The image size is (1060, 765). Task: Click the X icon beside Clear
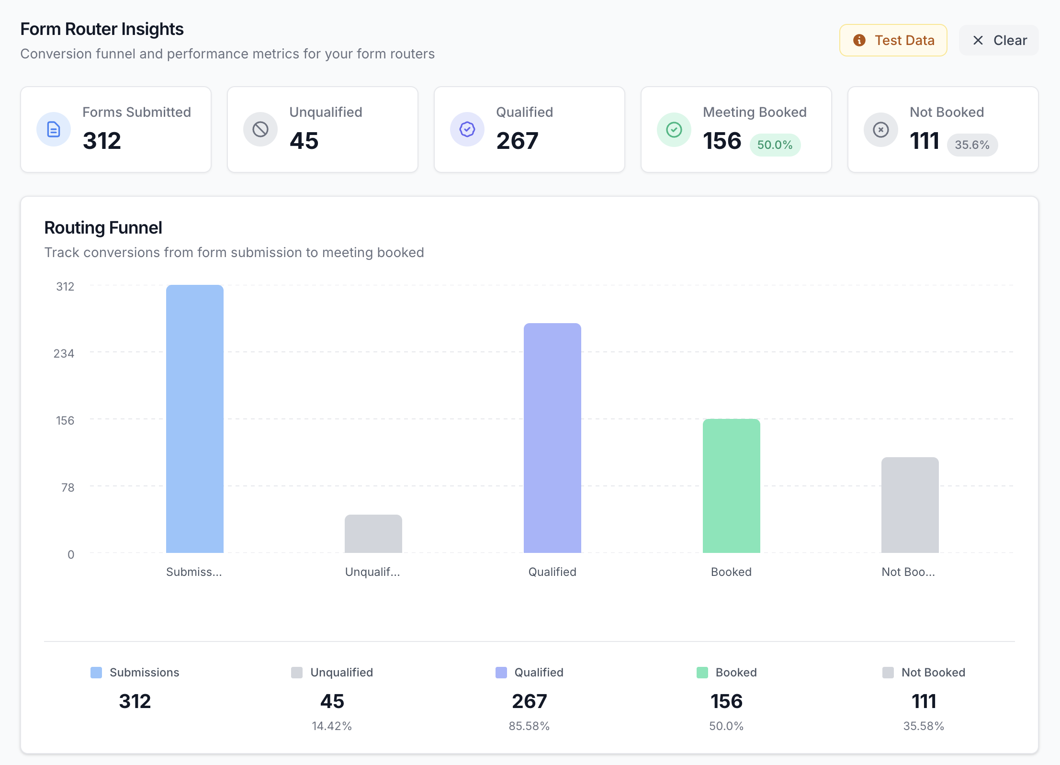[x=978, y=40]
